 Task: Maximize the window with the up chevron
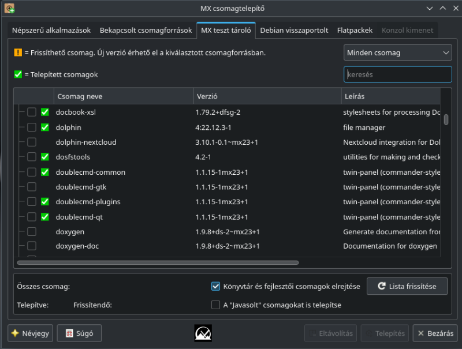[x=442, y=8]
